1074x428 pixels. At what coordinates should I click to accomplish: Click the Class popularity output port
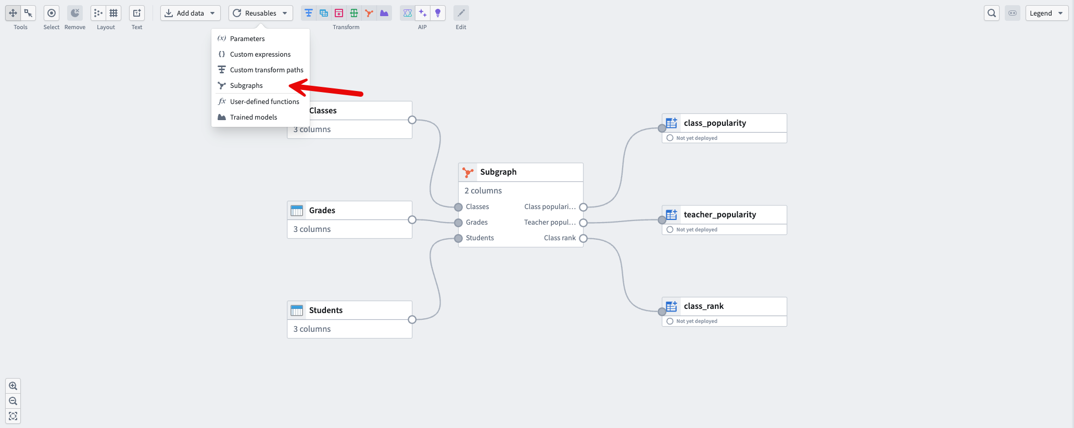coord(583,207)
